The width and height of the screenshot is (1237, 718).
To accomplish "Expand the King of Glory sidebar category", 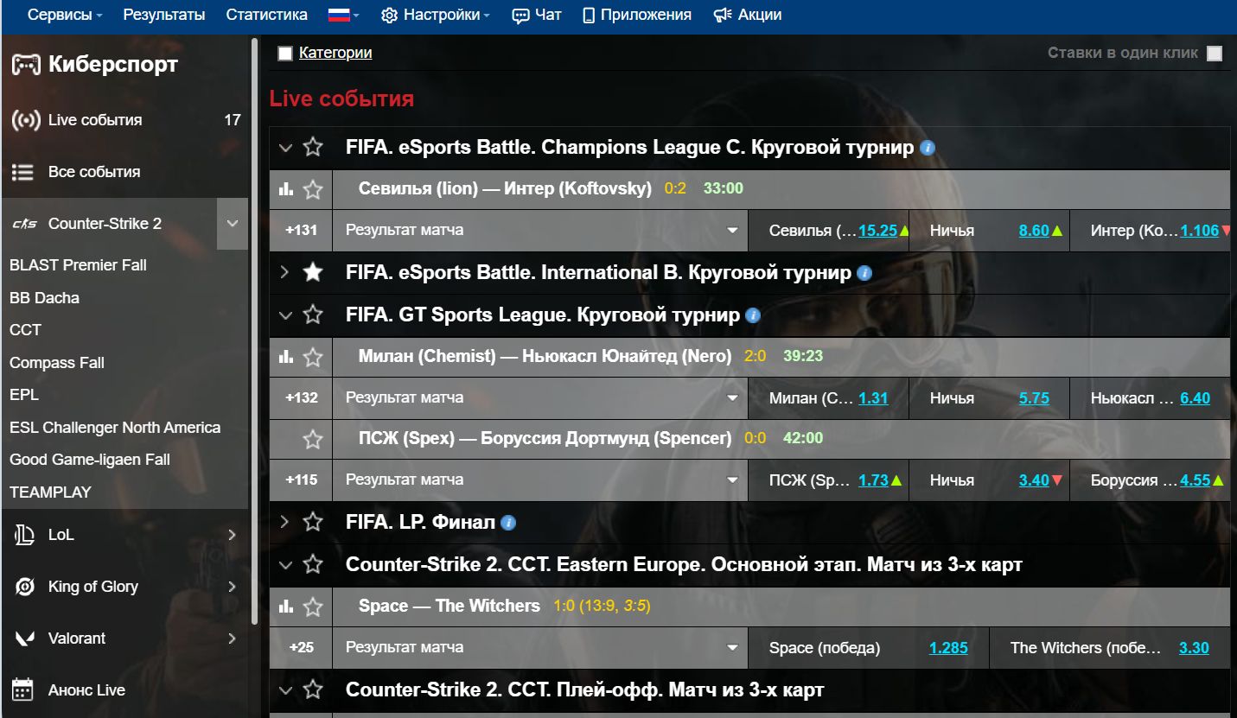I will click(232, 587).
